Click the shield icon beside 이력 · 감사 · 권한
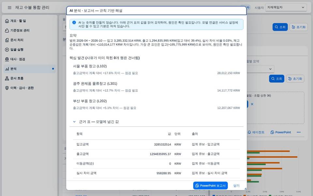 pyautogui.click(x=7, y=88)
